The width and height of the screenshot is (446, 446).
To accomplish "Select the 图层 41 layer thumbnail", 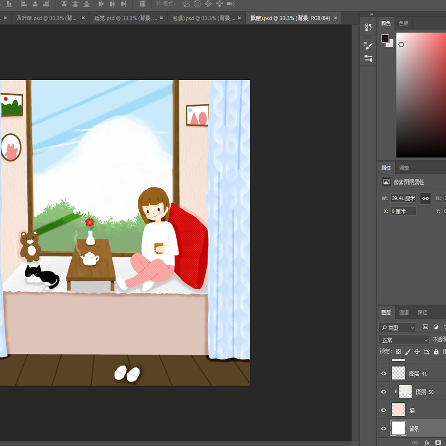I will click(x=398, y=373).
